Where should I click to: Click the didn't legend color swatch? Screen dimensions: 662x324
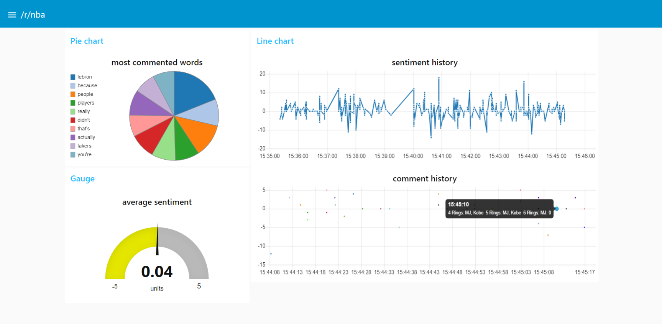pyautogui.click(x=73, y=120)
